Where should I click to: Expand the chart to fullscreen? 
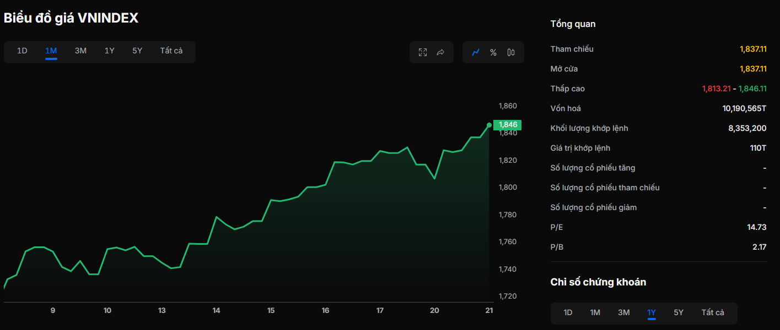pos(423,52)
